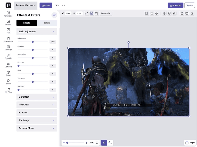Screen dimensions: 197x147
Task: Open the Brandify sidebar tool
Action: coord(8,56)
